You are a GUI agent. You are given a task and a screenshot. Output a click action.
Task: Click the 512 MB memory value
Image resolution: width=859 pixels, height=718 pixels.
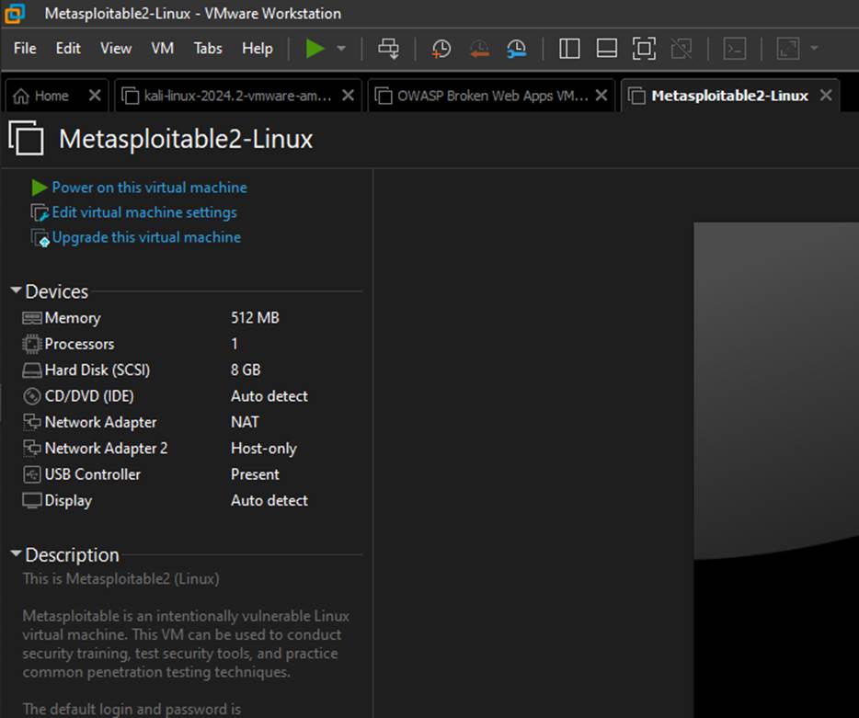255,318
